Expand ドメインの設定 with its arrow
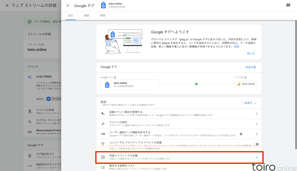 click(257, 124)
